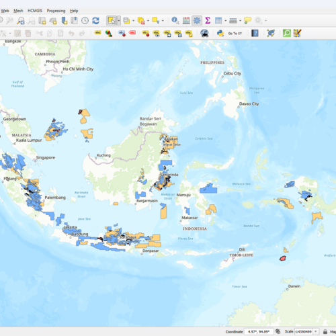Viewport: 336px width, 336px height.
Task: Expand Select by Value dropdown arrow
Action: pyautogui.click(x=134, y=21)
